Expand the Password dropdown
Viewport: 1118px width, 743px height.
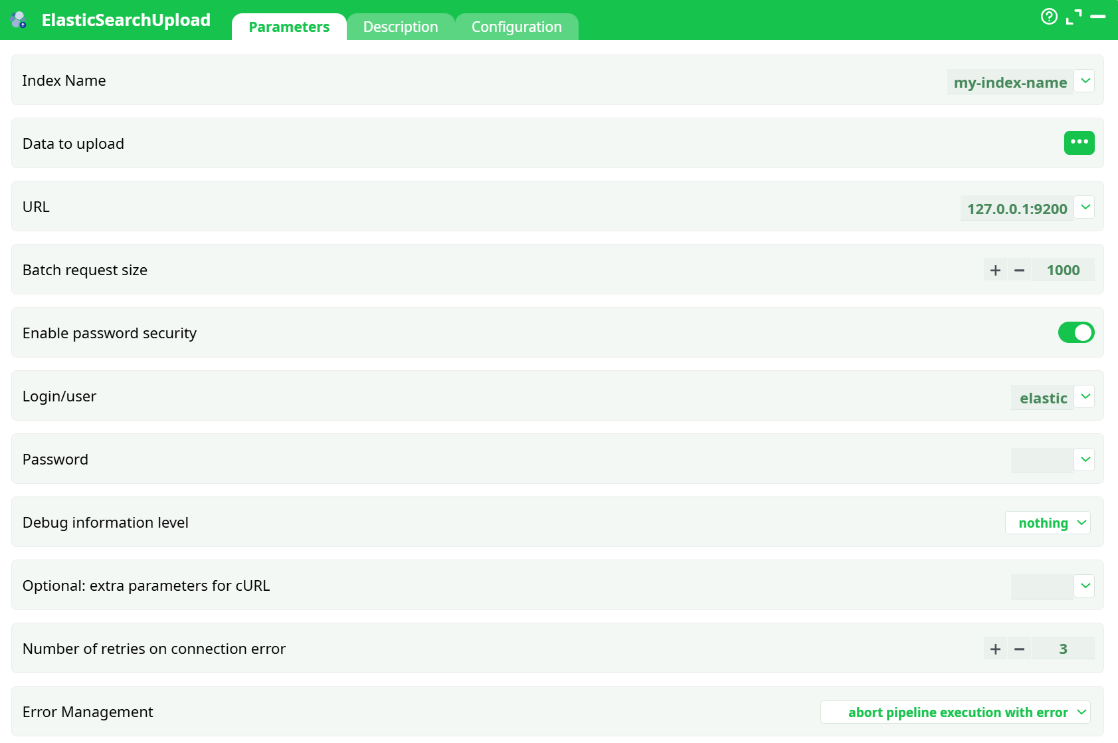point(1083,459)
